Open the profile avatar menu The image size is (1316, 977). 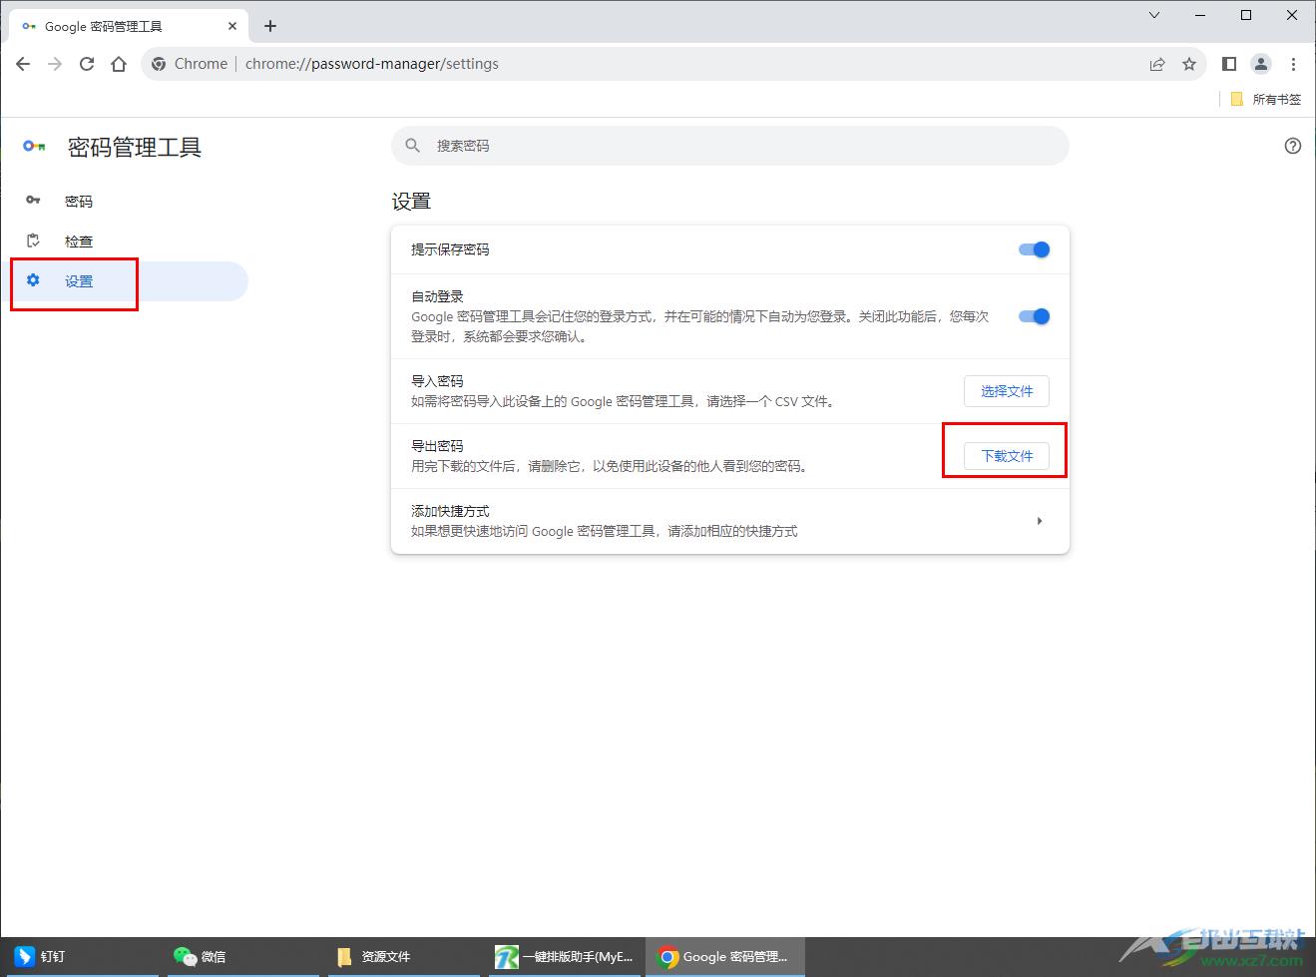point(1261,64)
